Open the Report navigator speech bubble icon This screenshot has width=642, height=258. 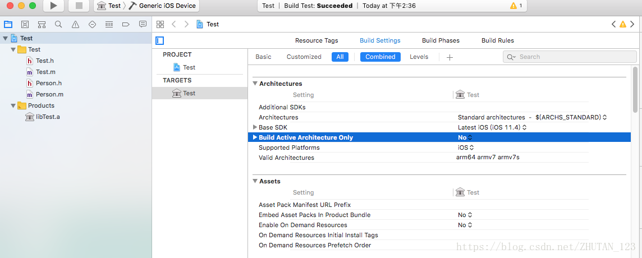coord(143,24)
